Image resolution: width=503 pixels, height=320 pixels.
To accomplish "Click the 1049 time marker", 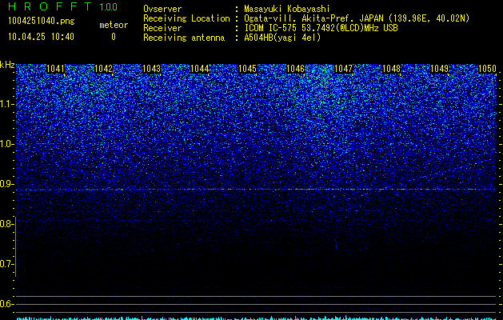I will [440, 69].
